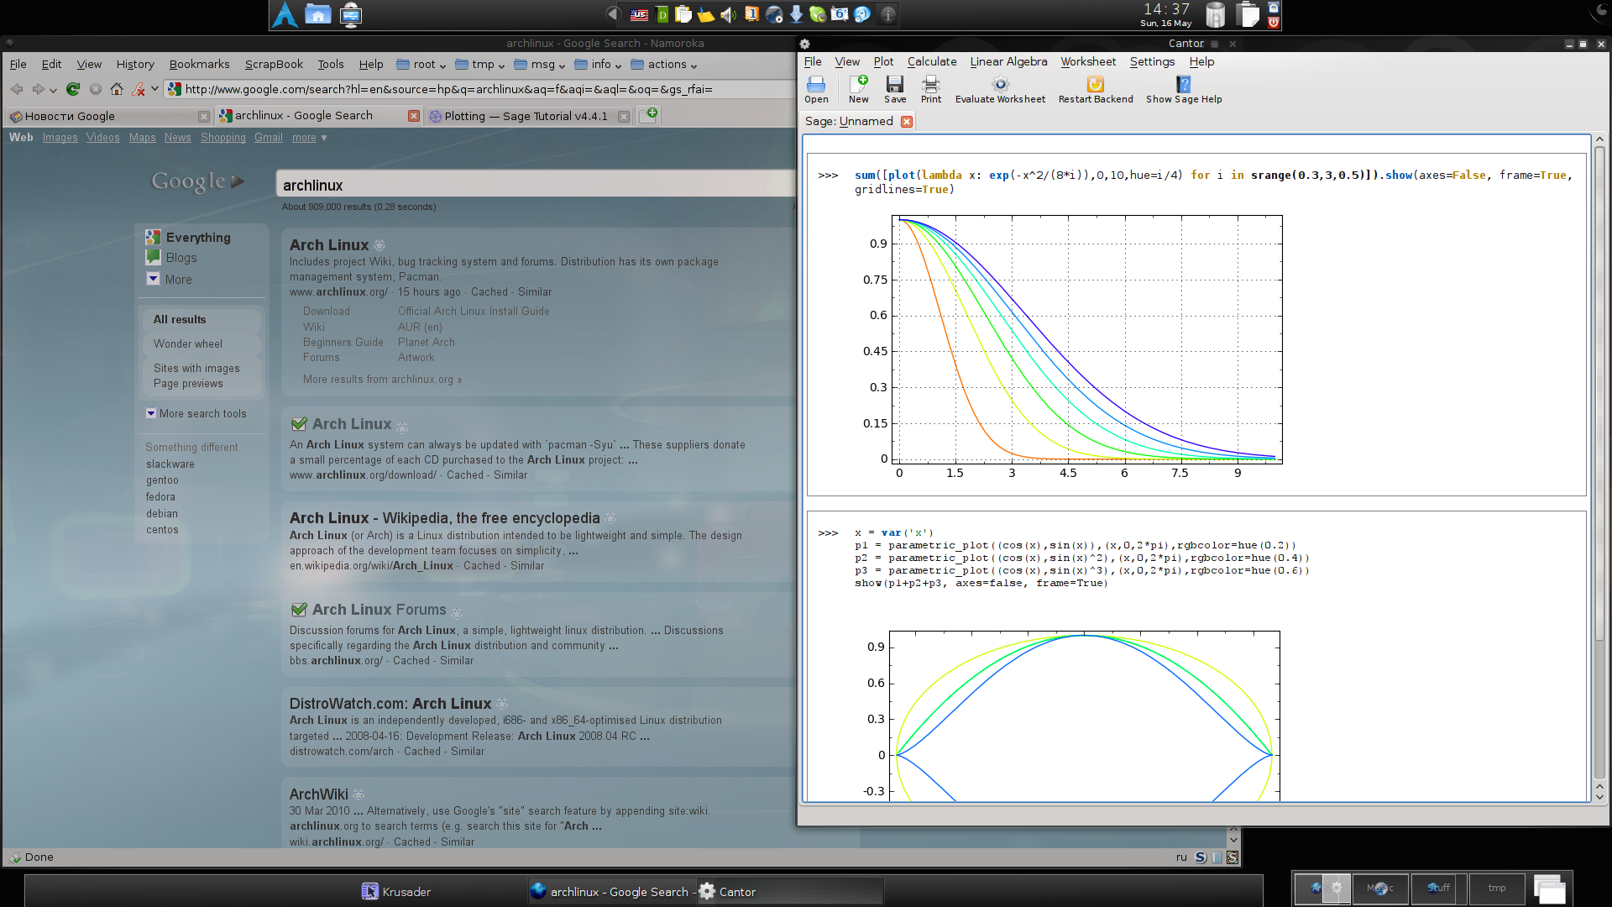
Task: Switch to the tmp virtual desktop
Action: click(1497, 889)
